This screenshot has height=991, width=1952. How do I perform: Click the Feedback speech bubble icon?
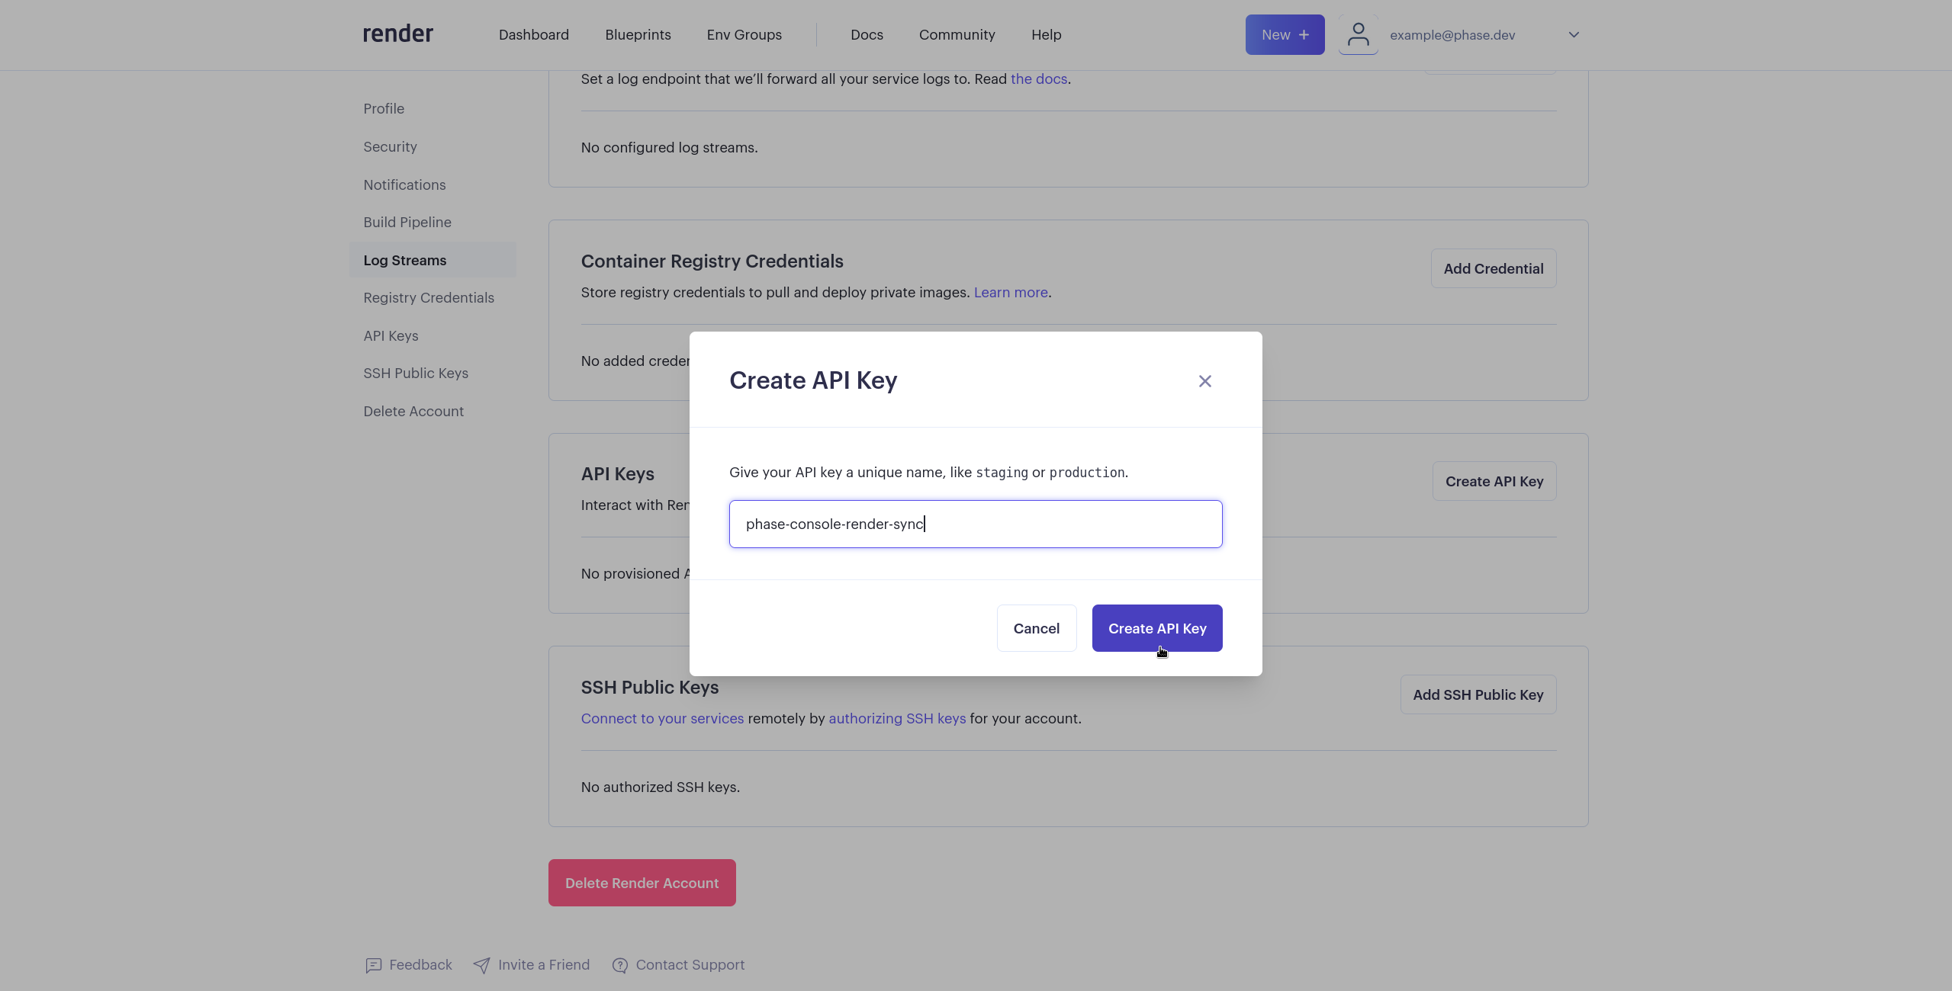pyautogui.click(x=373, y=965)
